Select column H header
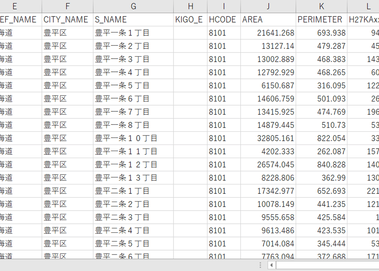 coord(190,6)
